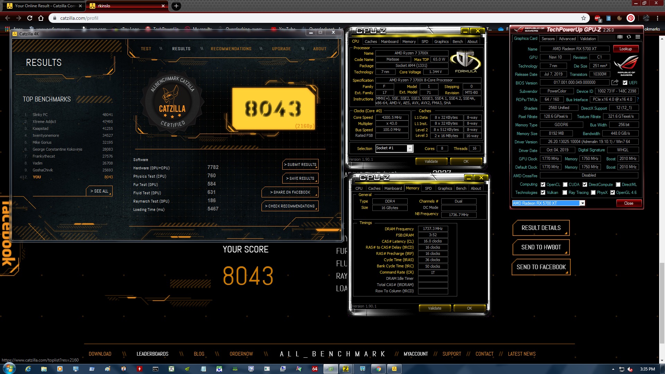
Task: Click the Bus Interface question mark icon
Action: 638,99
